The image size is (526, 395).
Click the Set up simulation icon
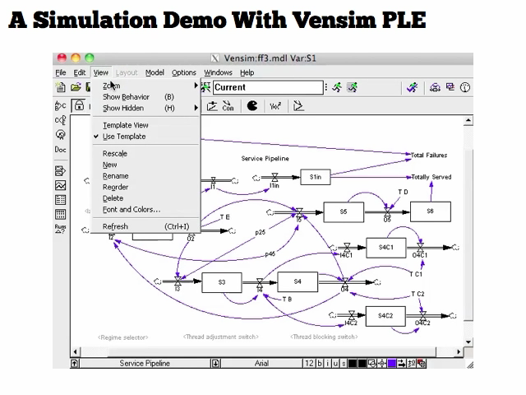[x=205, y=87]
